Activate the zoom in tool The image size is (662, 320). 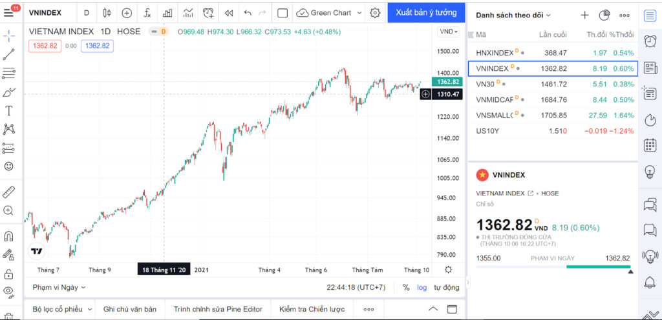click(x=9, y=210)
